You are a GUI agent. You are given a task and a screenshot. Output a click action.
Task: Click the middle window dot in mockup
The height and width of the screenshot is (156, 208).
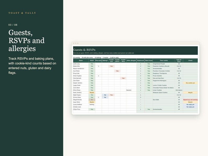pos(76,43)
